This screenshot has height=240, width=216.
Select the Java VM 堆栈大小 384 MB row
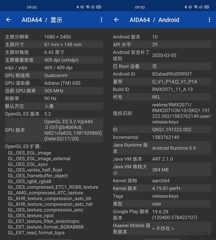162,170
